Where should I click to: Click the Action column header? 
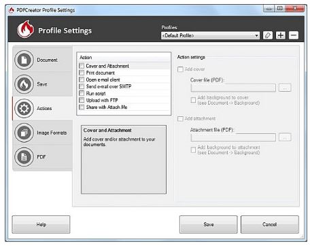click(124, 58)
